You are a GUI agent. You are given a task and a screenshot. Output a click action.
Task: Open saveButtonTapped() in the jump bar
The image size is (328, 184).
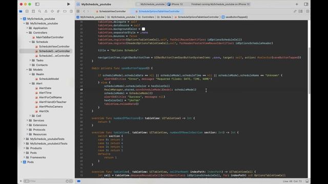coord(235,17)
